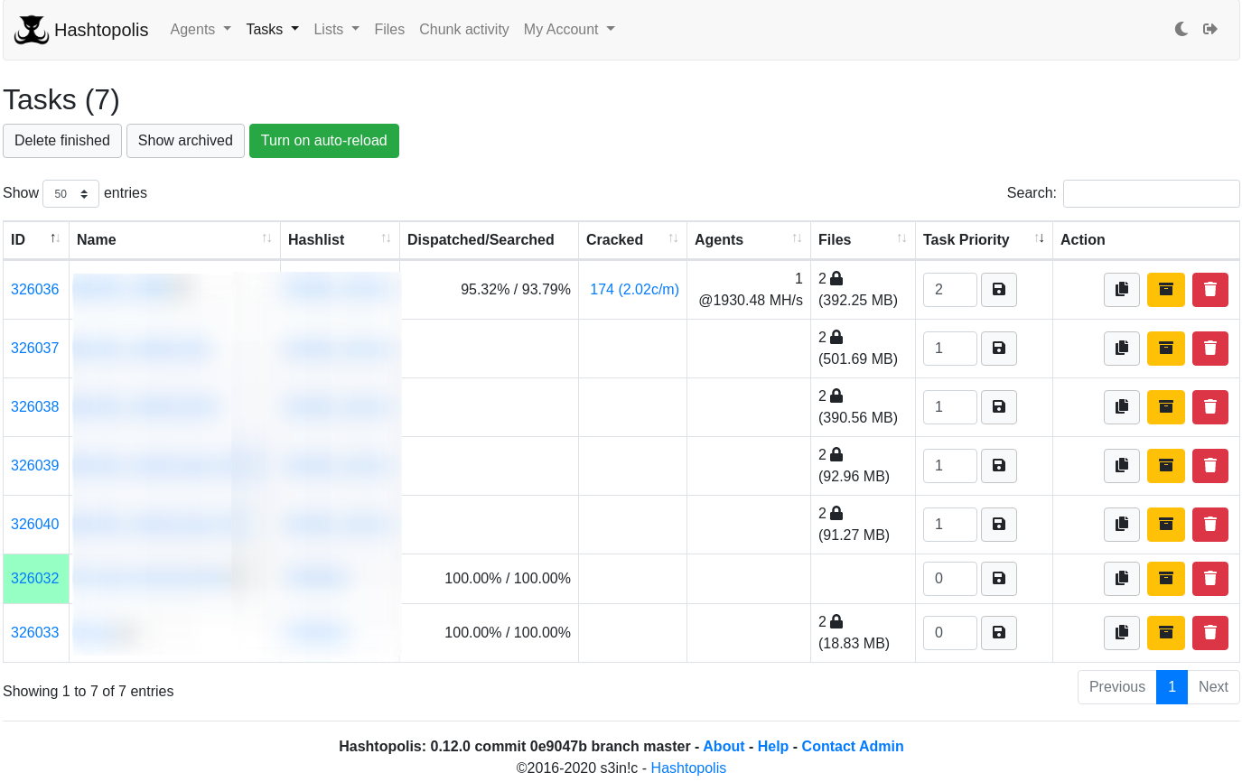
Task: Open the entries-per-page dropdown
Action: (70, 193)
